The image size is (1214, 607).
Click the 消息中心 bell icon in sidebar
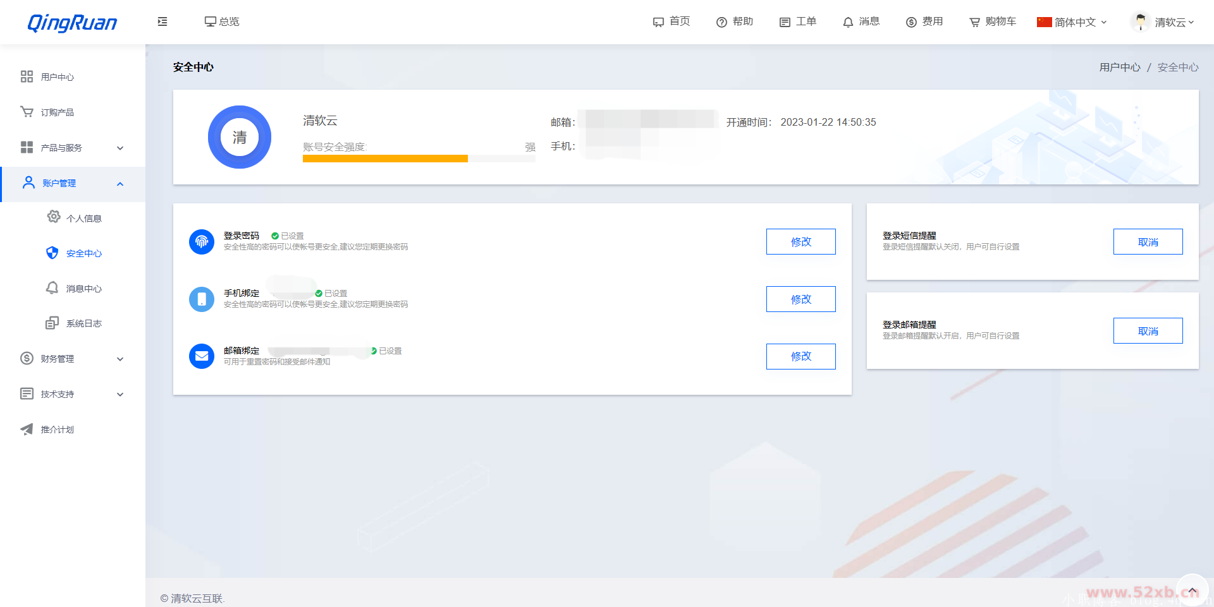click(x=52, y=288)
